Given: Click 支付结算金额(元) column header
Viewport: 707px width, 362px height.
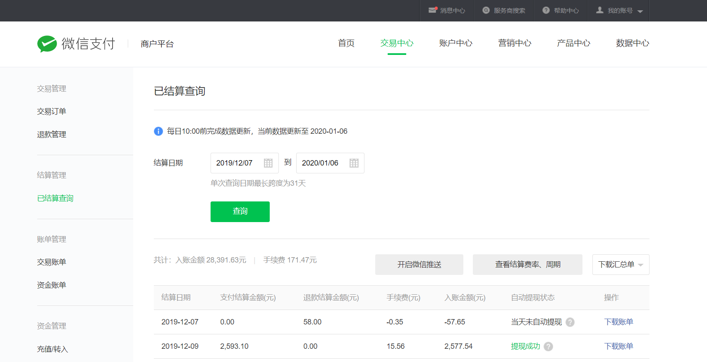Looking at the screenshot, I should click(248, 298).
